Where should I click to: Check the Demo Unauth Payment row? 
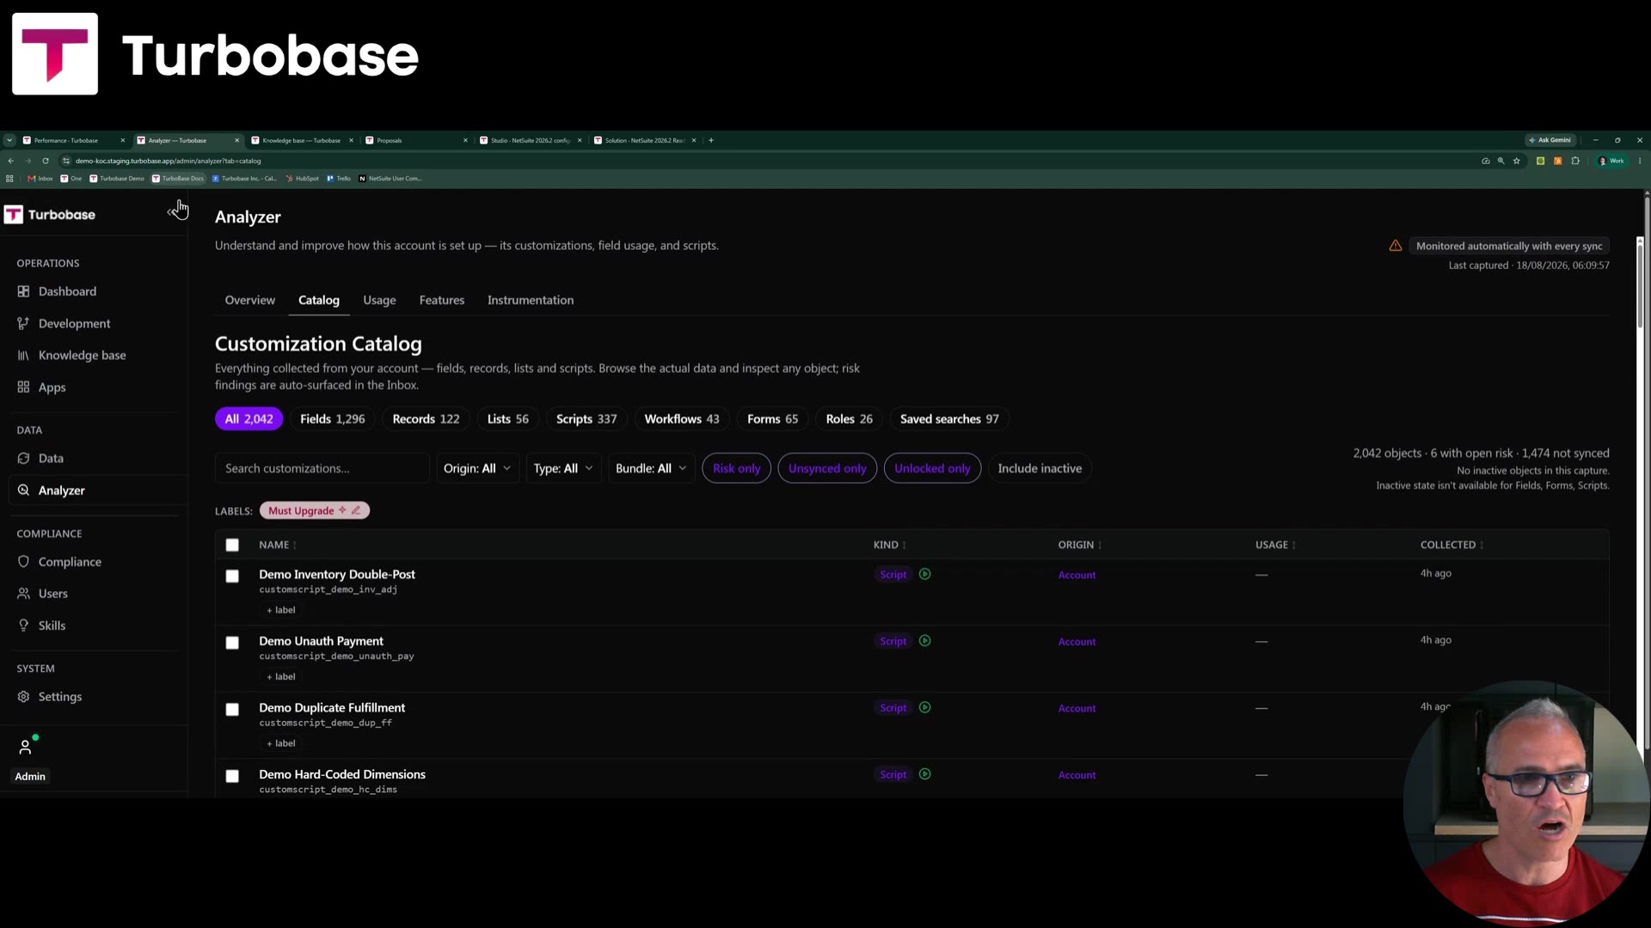232,643
